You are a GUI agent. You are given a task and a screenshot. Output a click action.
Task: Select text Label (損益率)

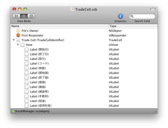click(39, 92)
